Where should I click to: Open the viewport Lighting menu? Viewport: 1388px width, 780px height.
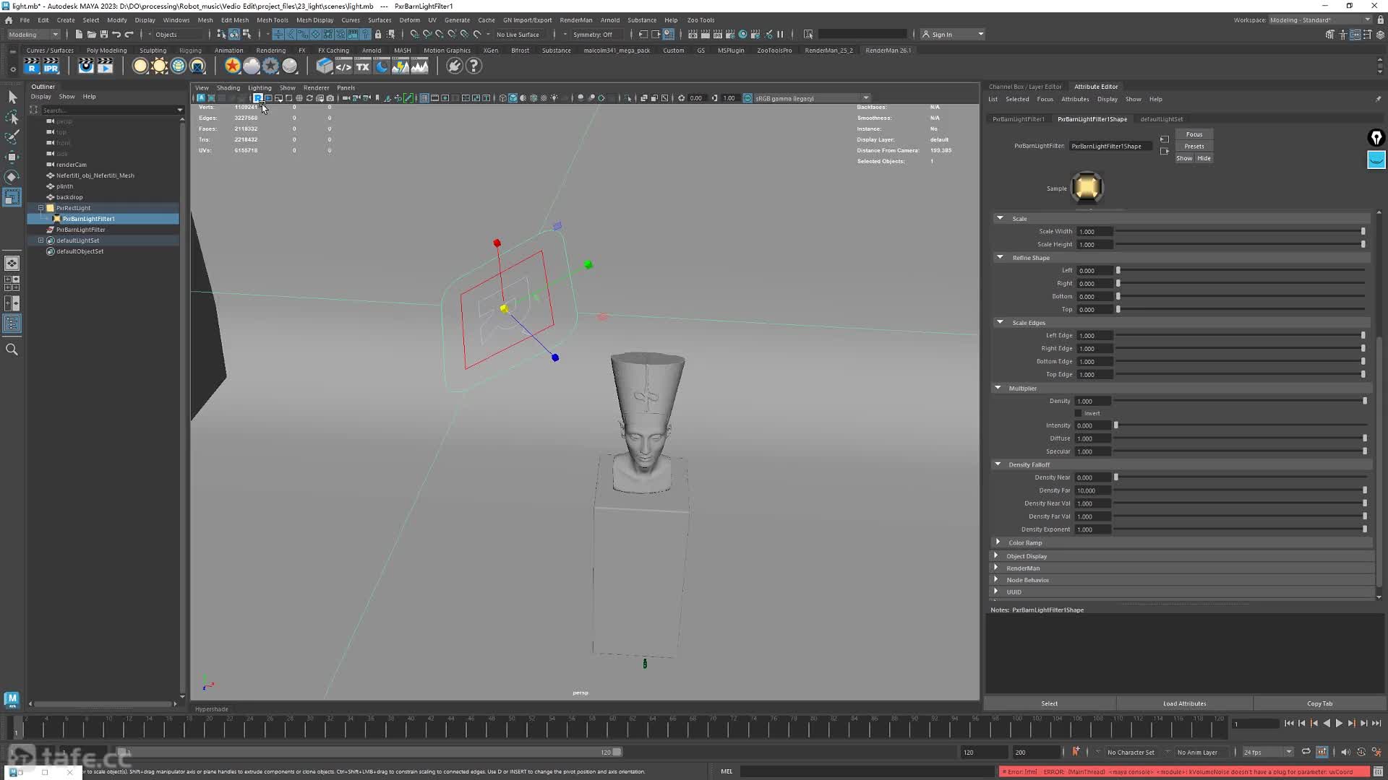260,88
